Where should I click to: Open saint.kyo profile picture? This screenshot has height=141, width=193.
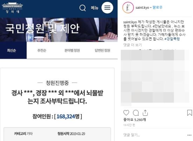[128, 7]
